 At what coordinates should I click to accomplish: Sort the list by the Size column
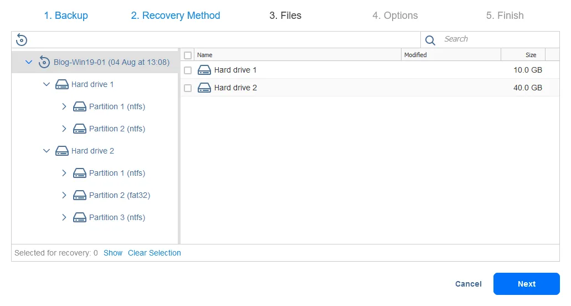pos(530,55)
